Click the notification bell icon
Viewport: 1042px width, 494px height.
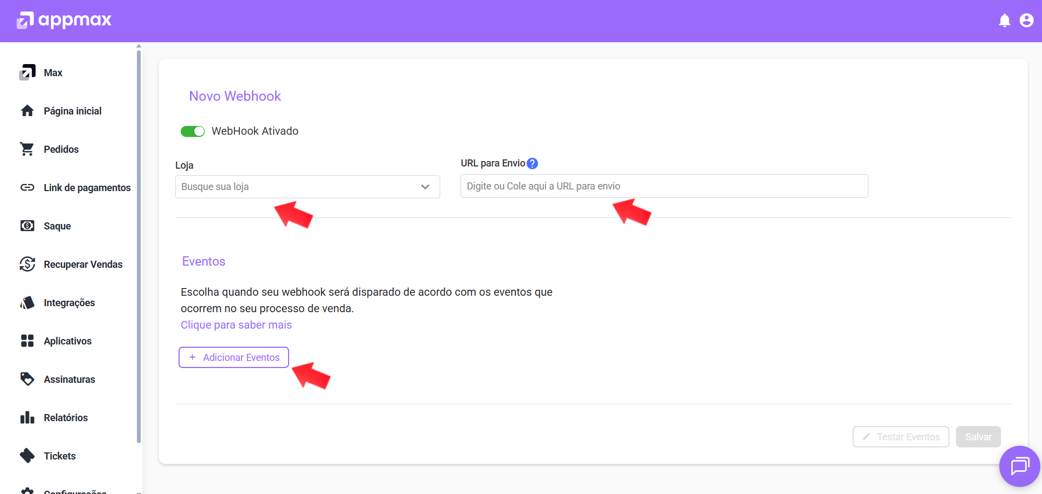tap(1004, 21)
